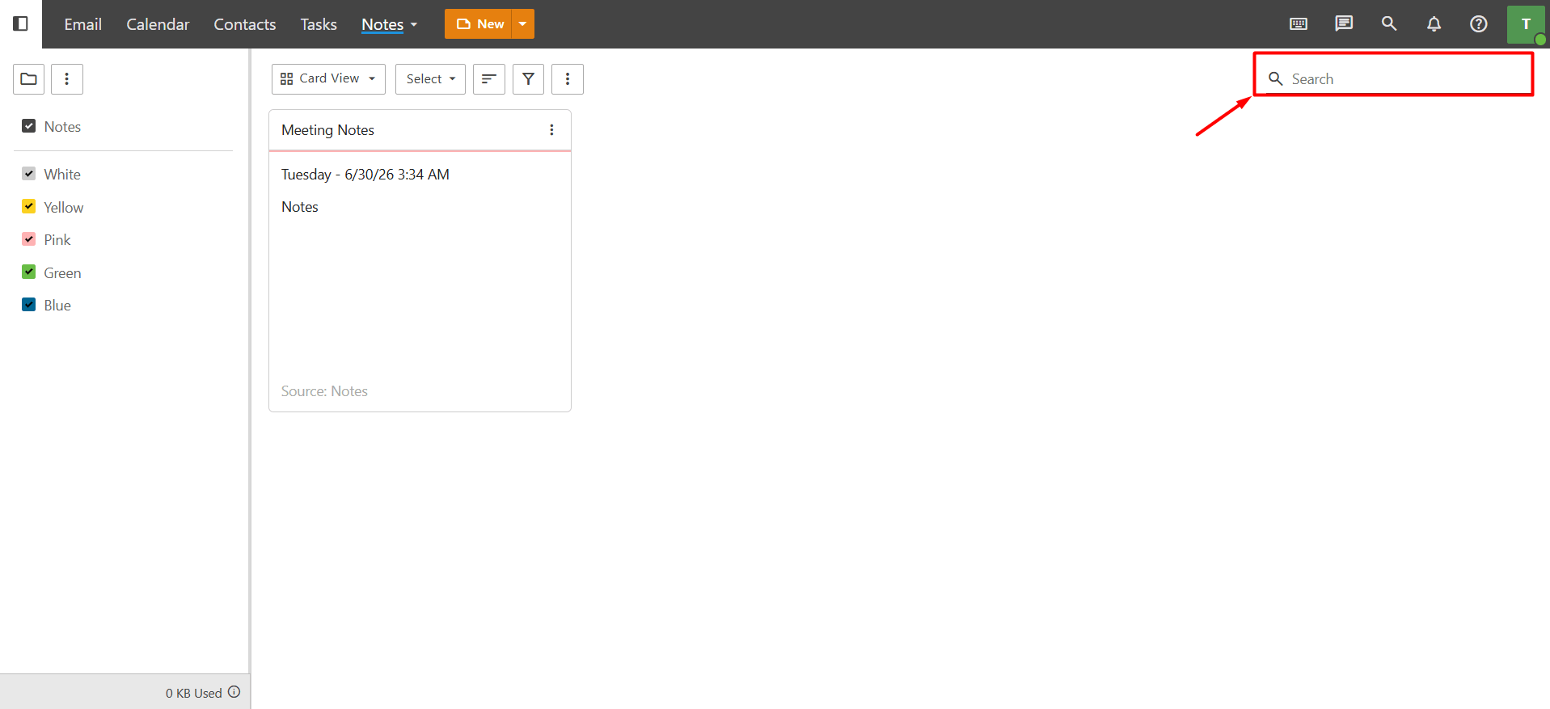
Task: Expand the New button dropdown arrow
Action: [523, 24]
